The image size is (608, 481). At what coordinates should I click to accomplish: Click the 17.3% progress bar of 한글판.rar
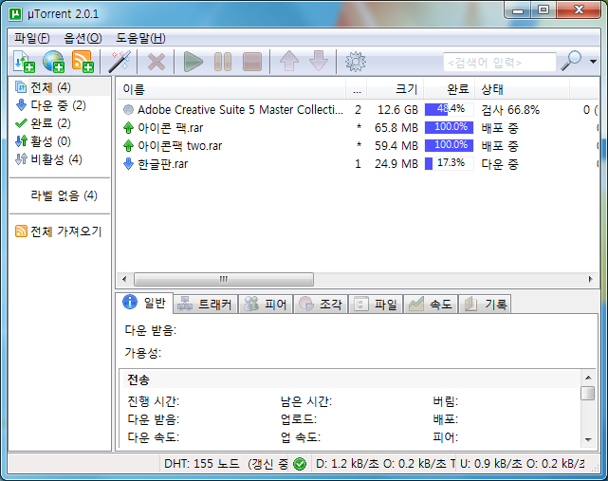[449, 163]
